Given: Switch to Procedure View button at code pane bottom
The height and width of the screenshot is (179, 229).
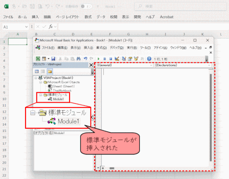Looking at the screenshot, I should click(98, 168).
